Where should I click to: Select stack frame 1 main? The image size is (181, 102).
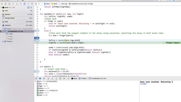pos(17,34)
